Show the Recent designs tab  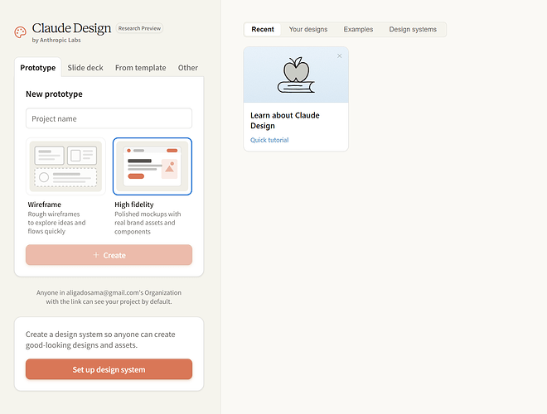pyautogui.click(x=263, y=29)
